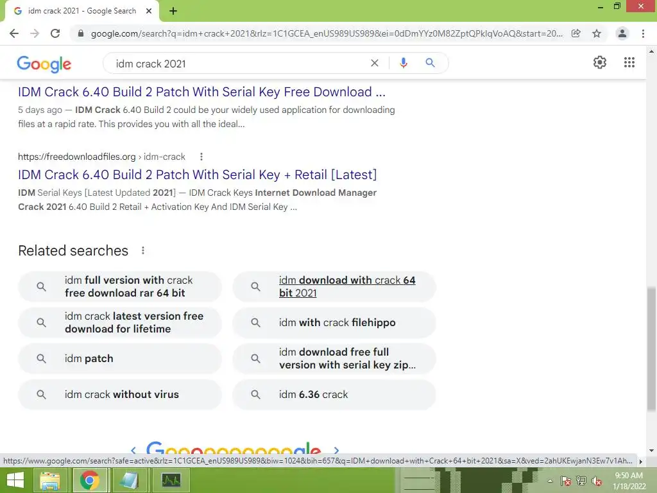
Task: Click the padlock site info icon
Action: 80,33
